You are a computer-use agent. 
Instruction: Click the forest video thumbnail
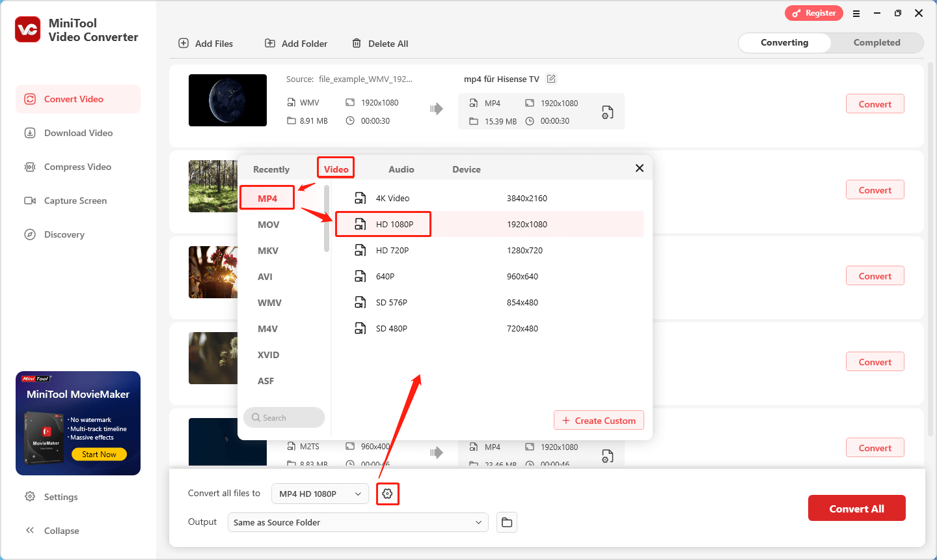213,186
